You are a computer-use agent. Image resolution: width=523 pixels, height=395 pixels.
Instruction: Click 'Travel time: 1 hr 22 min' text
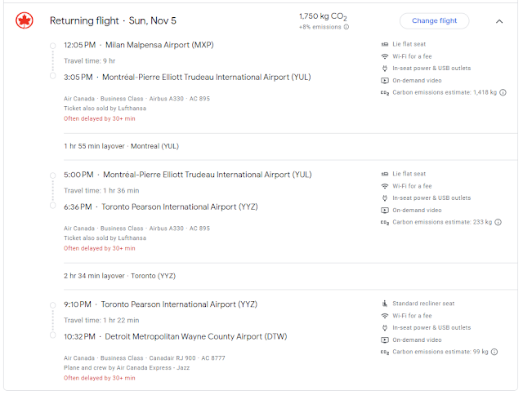[101, 321]
